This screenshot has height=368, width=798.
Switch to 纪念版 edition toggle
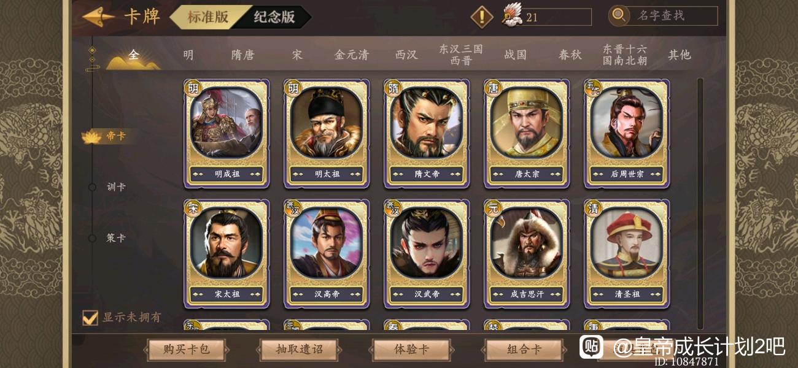point(275,17)
